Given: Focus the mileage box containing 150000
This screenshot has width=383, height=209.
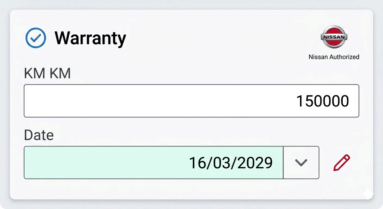Looking at the screenshot, I should (x=191, y=101).
